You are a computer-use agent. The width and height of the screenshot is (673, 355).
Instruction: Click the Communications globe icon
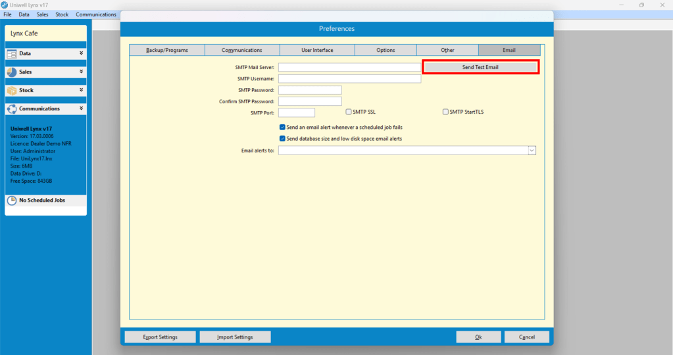[12, 109]
